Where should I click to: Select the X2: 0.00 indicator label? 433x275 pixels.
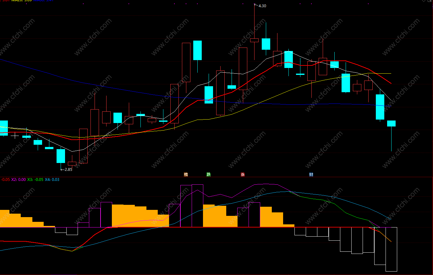[19, 180]
